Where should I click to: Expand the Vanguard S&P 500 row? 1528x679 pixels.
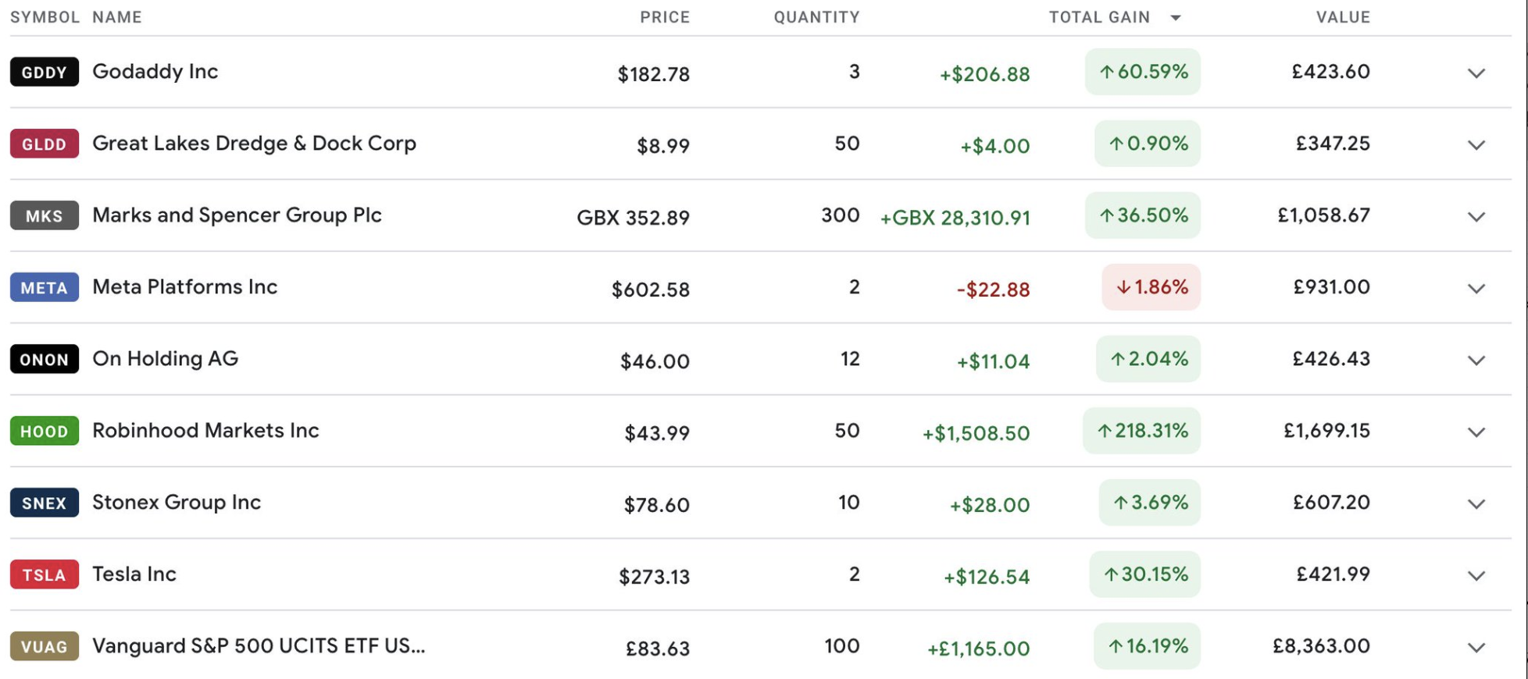[1476, 648]
